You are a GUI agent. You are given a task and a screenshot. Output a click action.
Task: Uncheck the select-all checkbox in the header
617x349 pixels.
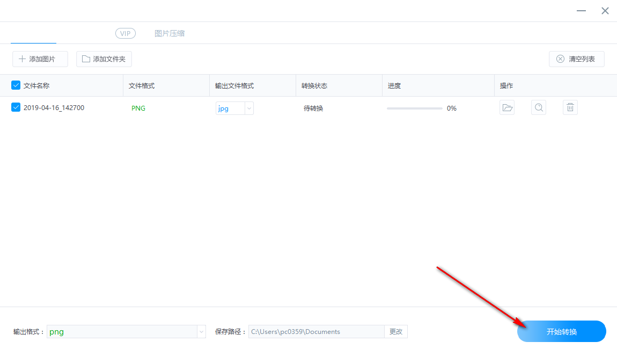[x=16, y=85]
